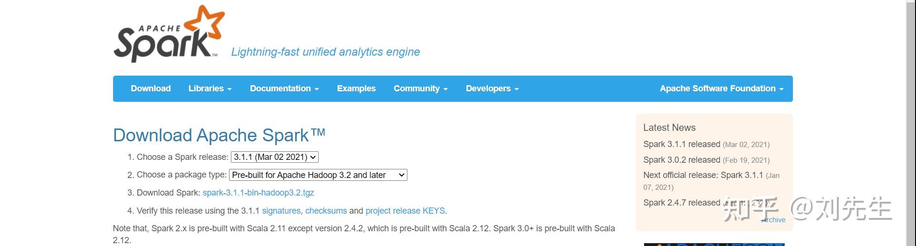Open the signatures link

(x=281, y=211)
